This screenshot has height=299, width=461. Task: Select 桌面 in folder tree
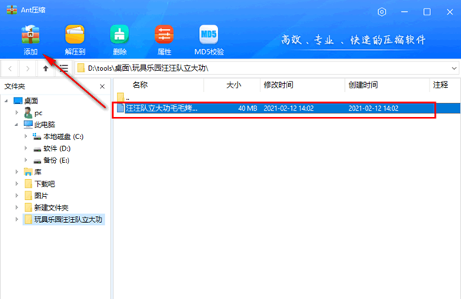(x=26, y=101)
